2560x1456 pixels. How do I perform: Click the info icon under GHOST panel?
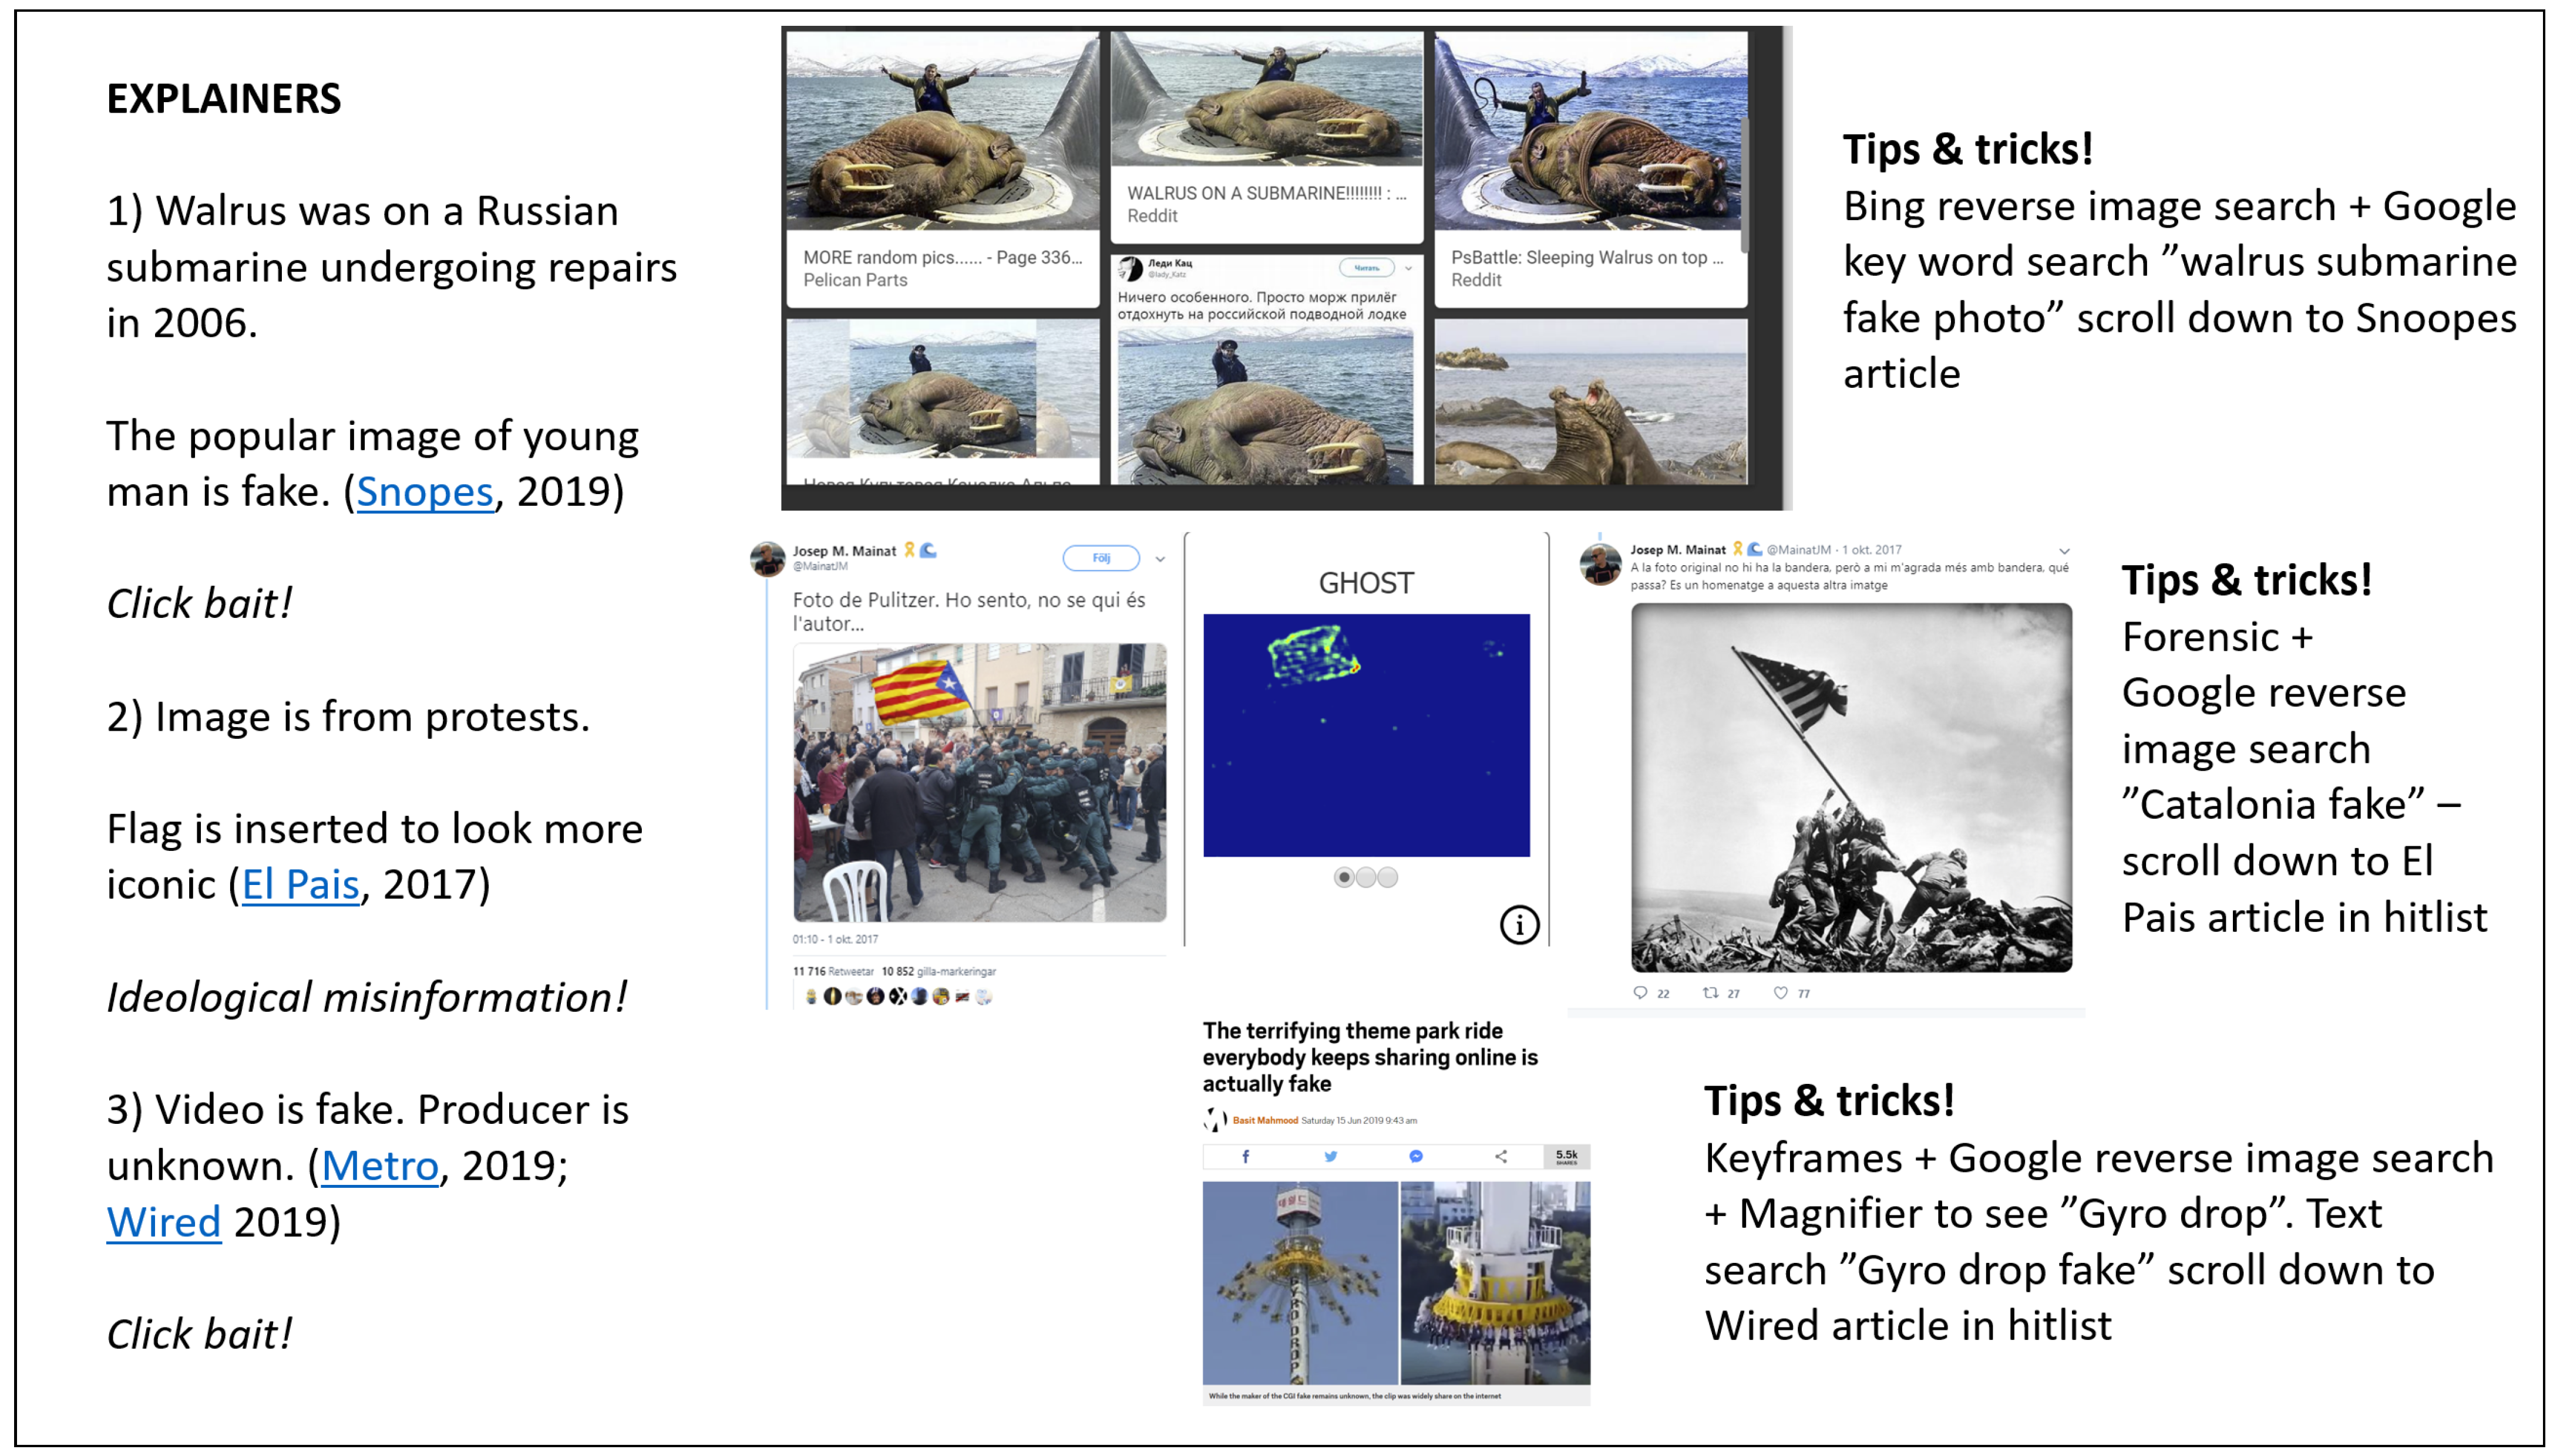click(x=1519, y=925)
